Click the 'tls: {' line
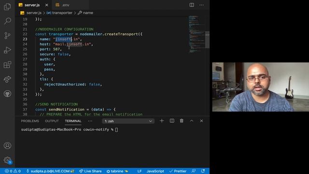 tap(46, 79)
